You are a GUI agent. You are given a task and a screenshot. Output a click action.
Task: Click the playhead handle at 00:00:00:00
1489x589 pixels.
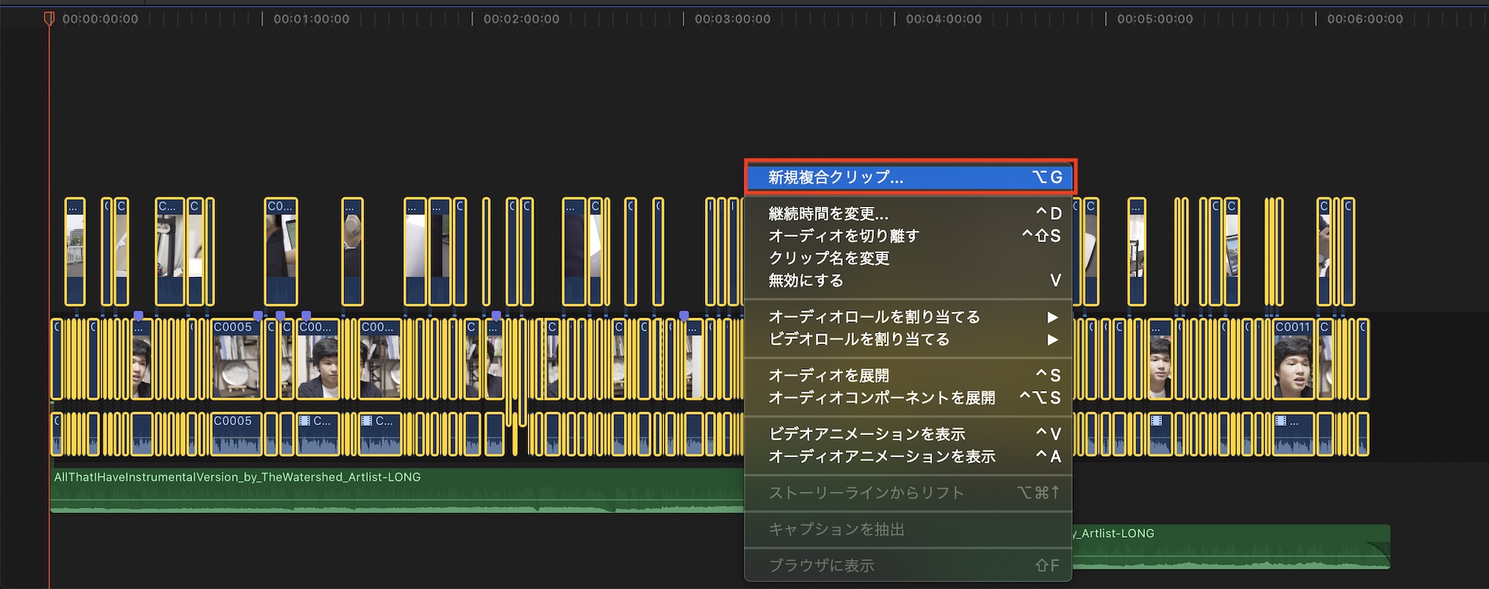(x=49, y=18)
